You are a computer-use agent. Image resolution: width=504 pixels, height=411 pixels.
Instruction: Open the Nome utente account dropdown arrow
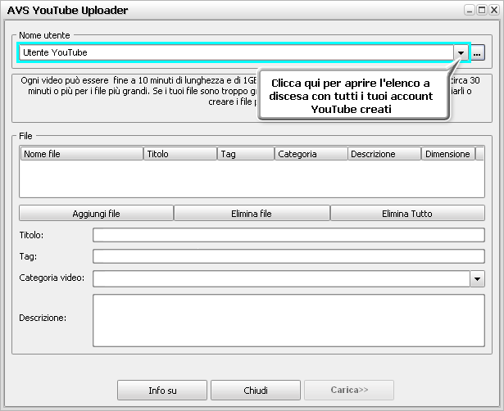click(x=461, y=52)
